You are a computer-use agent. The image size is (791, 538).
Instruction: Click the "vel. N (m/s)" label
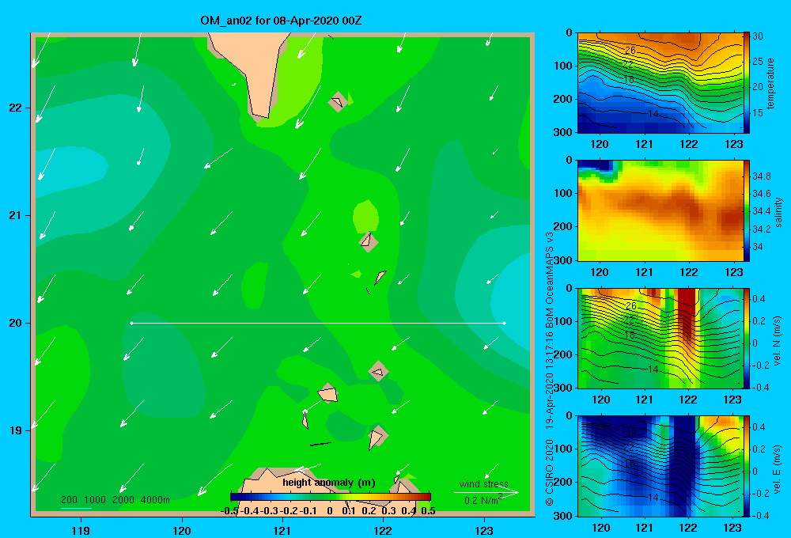778,341
